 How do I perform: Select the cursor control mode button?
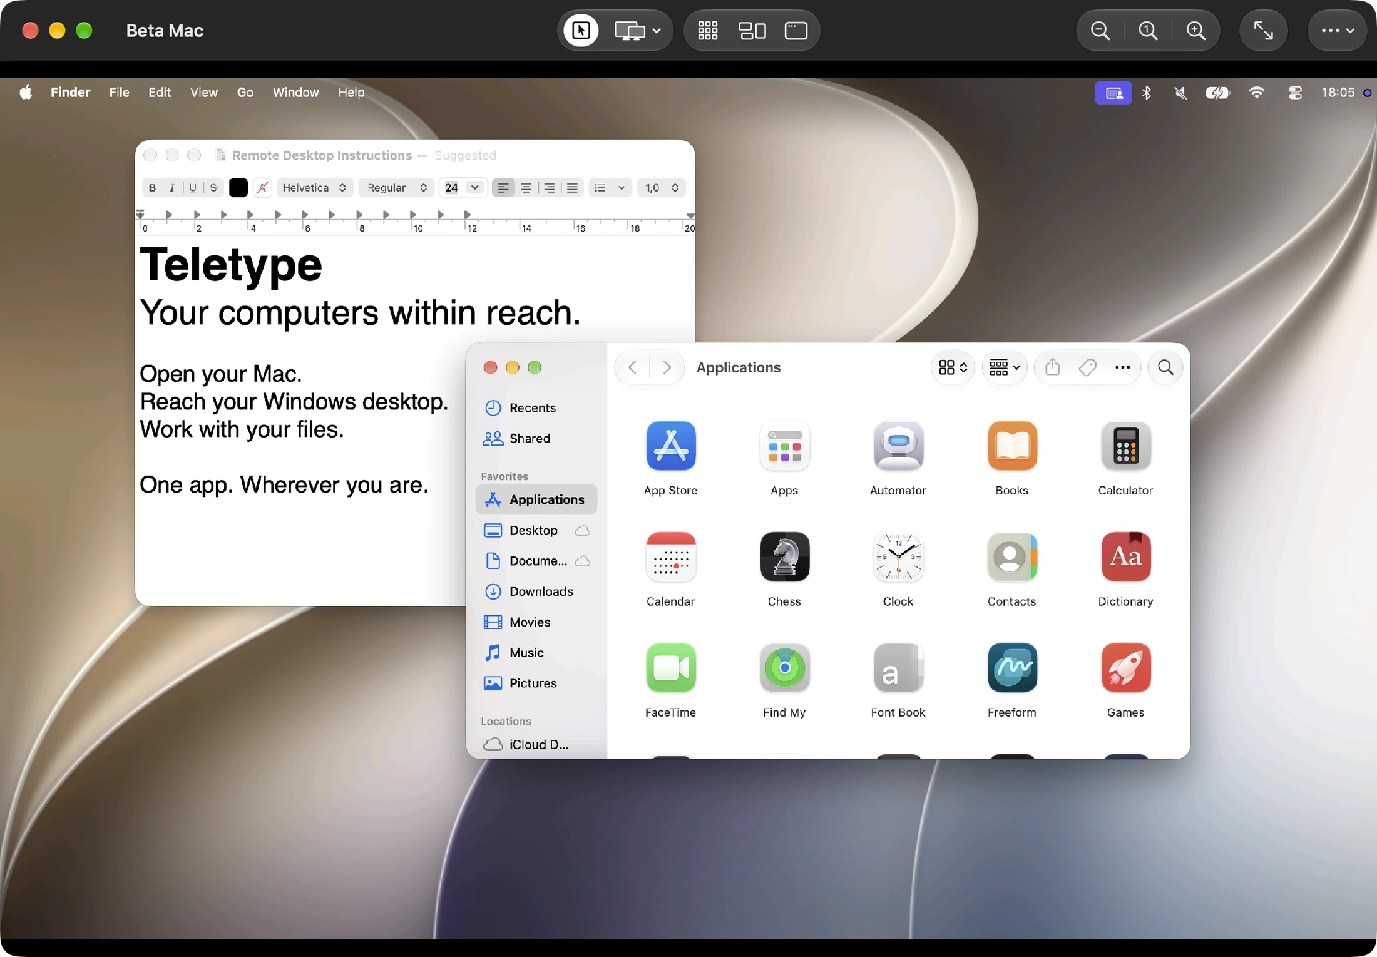point(581,31)
